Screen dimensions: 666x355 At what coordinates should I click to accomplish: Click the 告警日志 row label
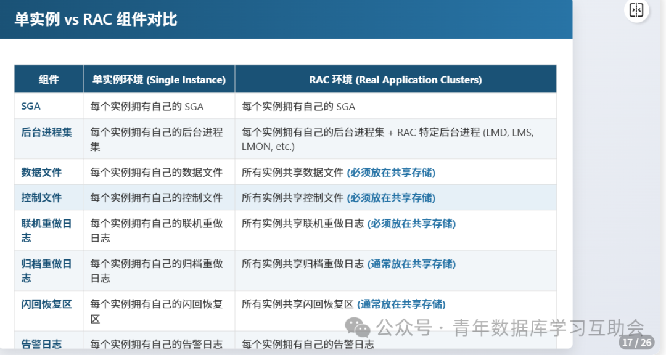42,344
